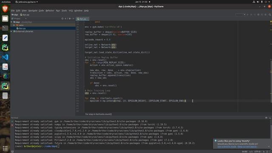Open the Edit menu
This screenshot has width=272, height=153.
[x=18, y=11]
